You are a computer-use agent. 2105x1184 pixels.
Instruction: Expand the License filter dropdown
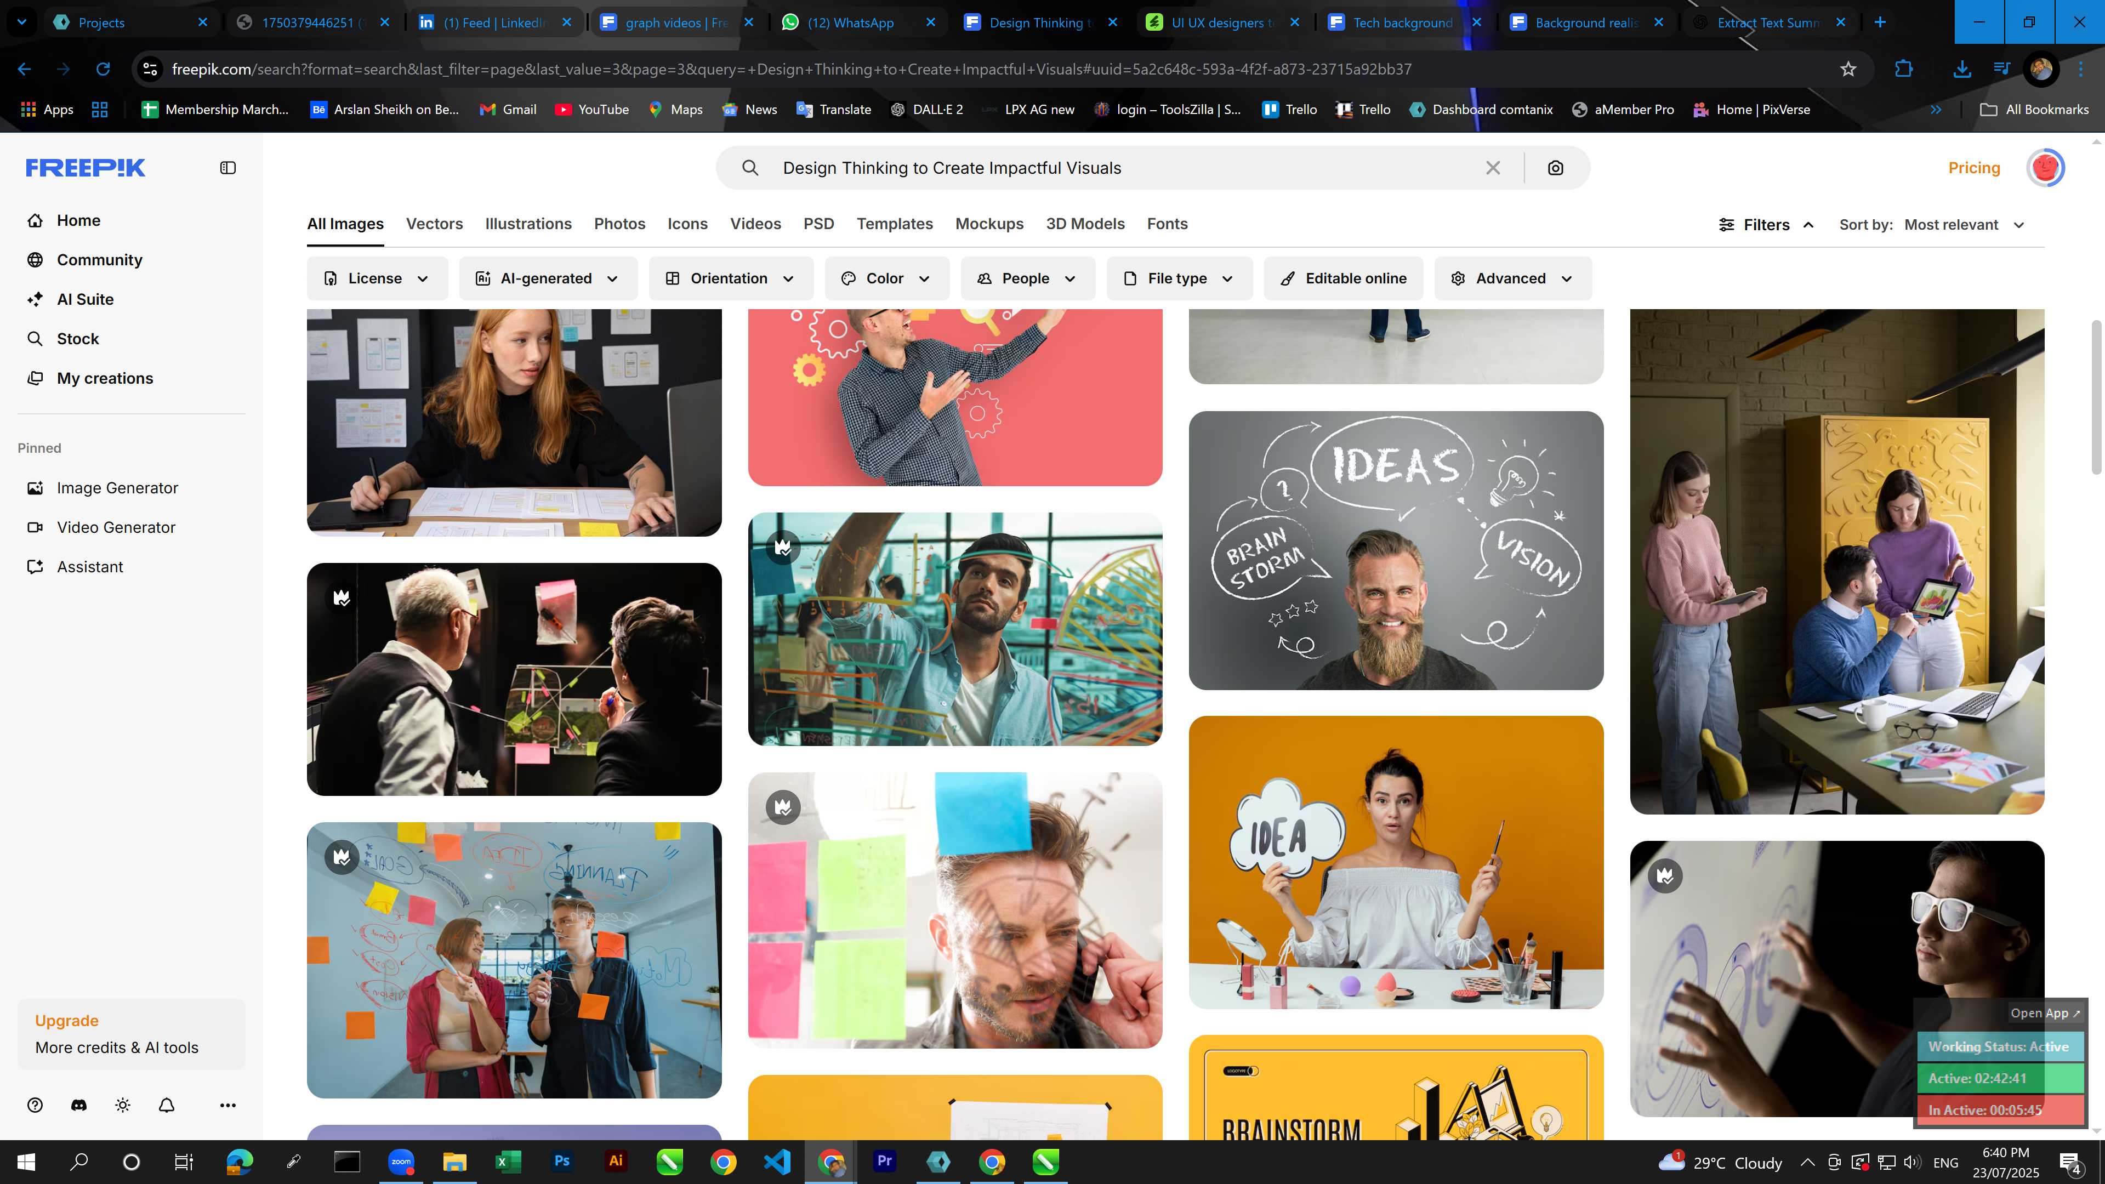377,278
